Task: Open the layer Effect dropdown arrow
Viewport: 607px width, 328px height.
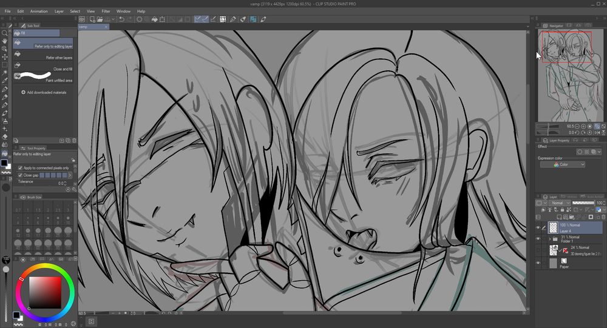Action: pyautogui.click(x=599, y=152)
